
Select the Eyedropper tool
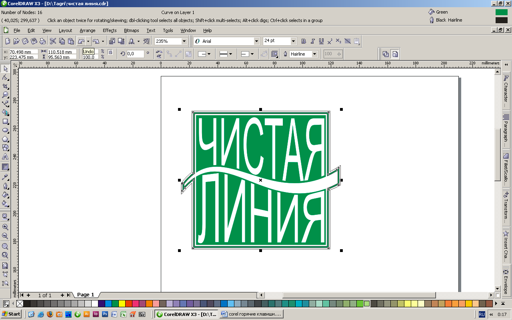click(6, 177)
